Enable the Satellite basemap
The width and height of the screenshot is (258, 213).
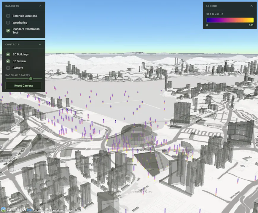(x=8, y=68)
